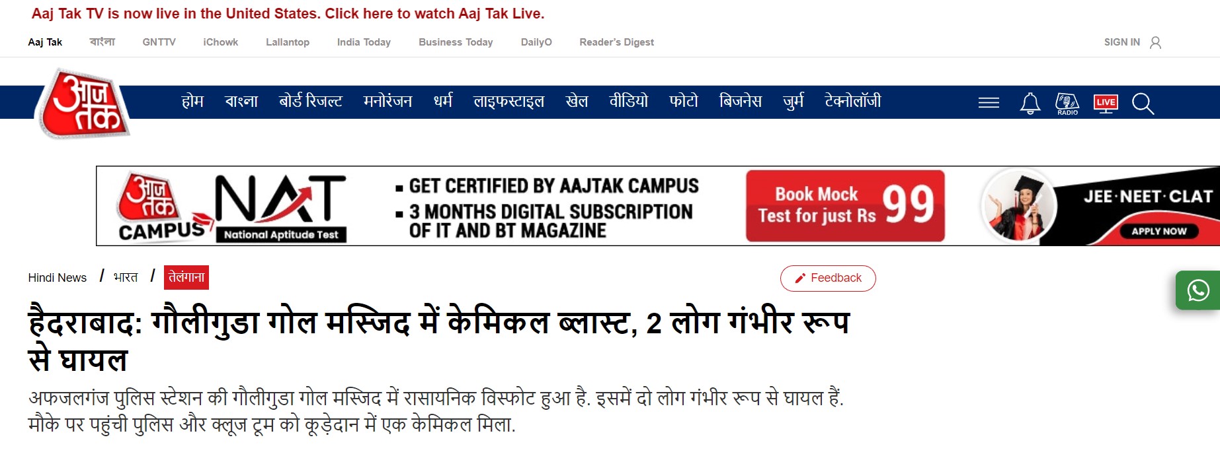Click Book Mock Test for Rs 99 banner button

(x=845, y=206)
